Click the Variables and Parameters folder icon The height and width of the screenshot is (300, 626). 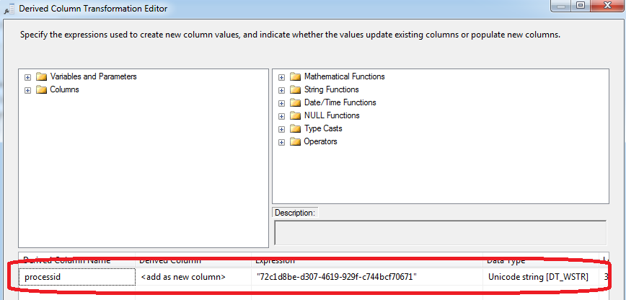(41, 76)
